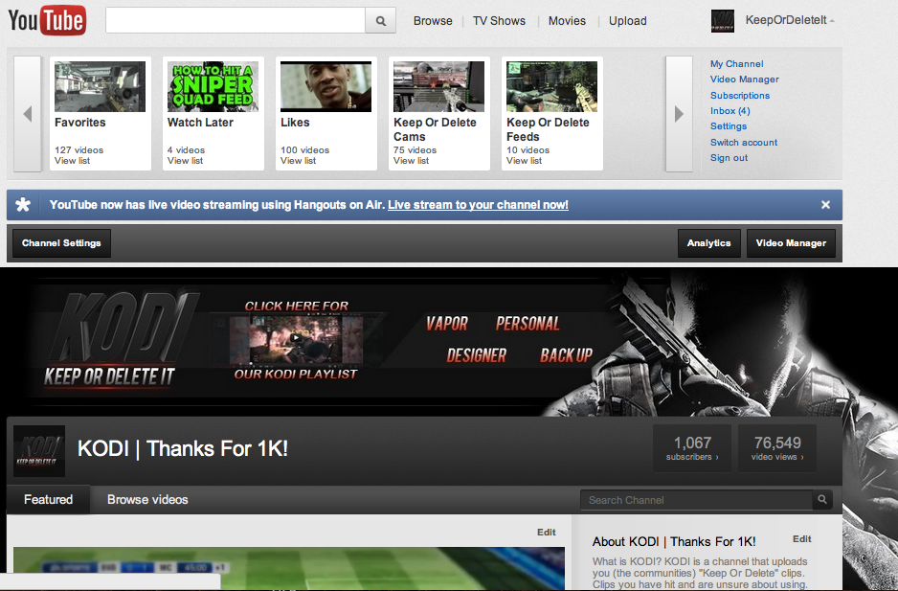Click View list under Favorites

click(72, 161)
